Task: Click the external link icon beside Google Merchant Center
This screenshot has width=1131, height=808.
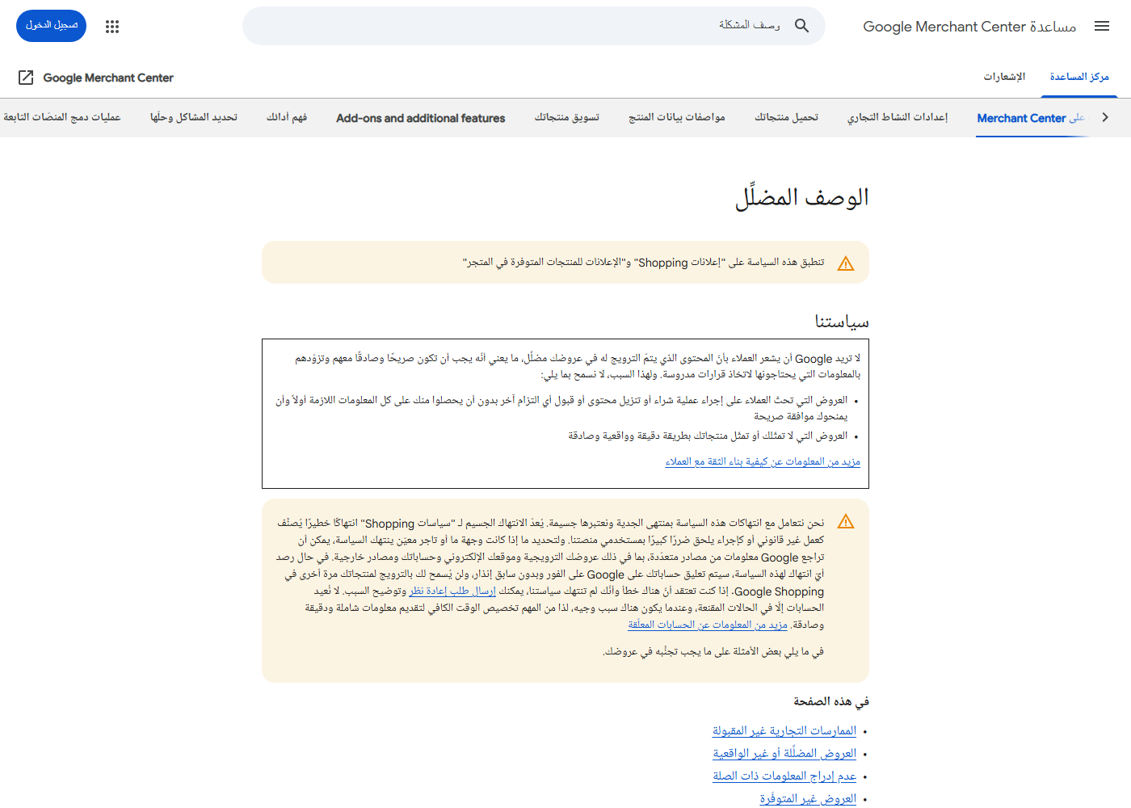Action: (26, 78)
